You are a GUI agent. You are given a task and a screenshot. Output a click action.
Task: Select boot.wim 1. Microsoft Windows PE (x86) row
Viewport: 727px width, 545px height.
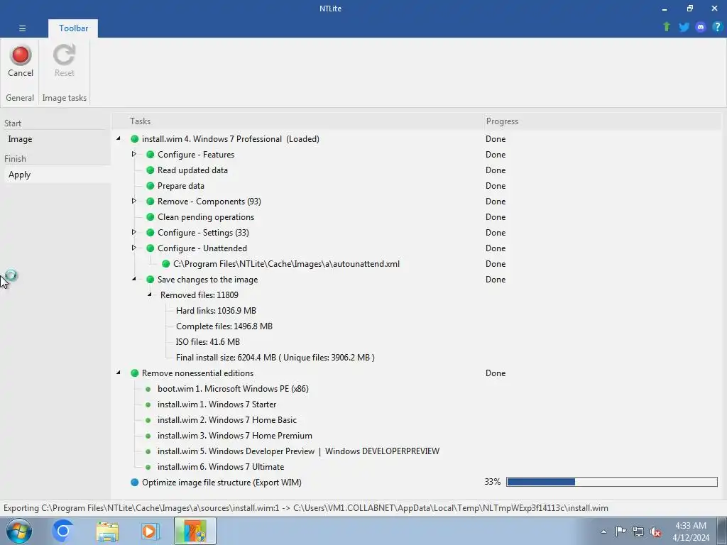(233, 389)
